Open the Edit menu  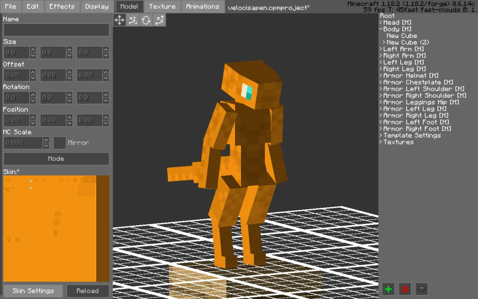coord(33,6)
